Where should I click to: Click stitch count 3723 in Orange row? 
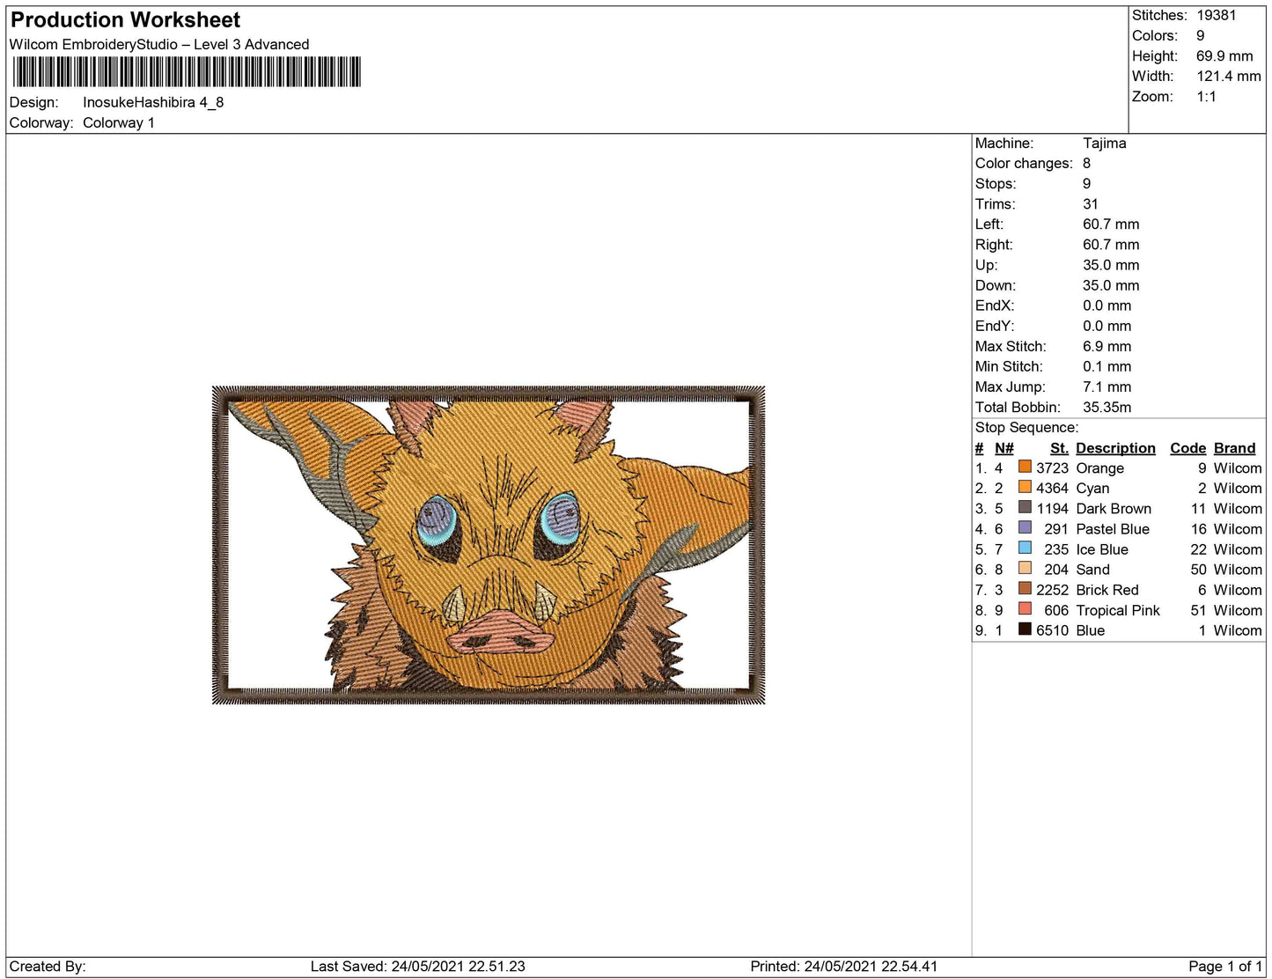1052,467
